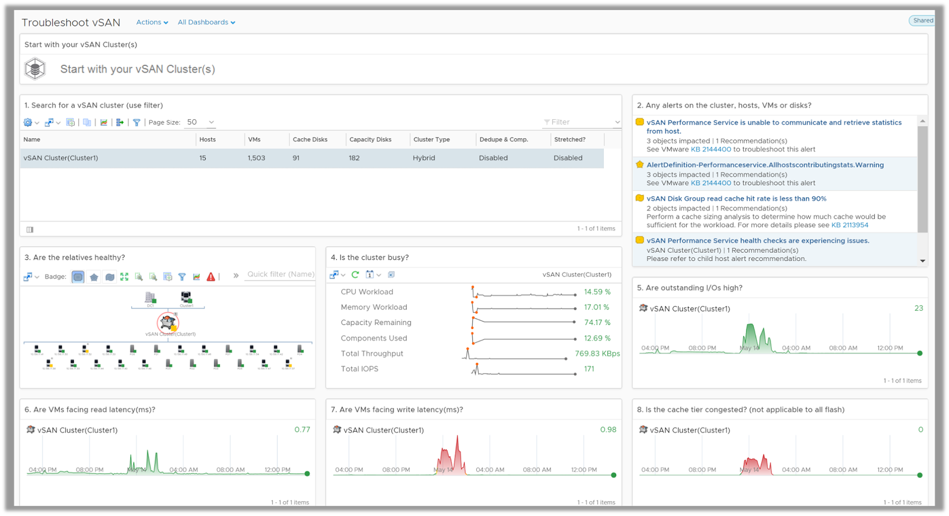
Task: Click the green fit-to-view icon in relatives panel
Action: [x=124, y=277]
